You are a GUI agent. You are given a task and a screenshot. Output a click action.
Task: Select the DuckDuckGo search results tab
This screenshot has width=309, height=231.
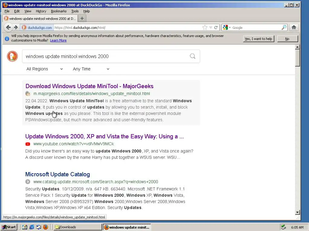point(40,18)
